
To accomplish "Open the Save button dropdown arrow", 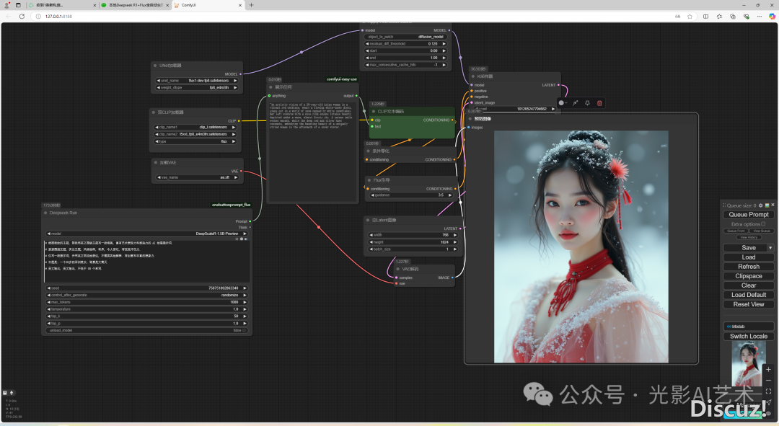I will click(770, 248).
